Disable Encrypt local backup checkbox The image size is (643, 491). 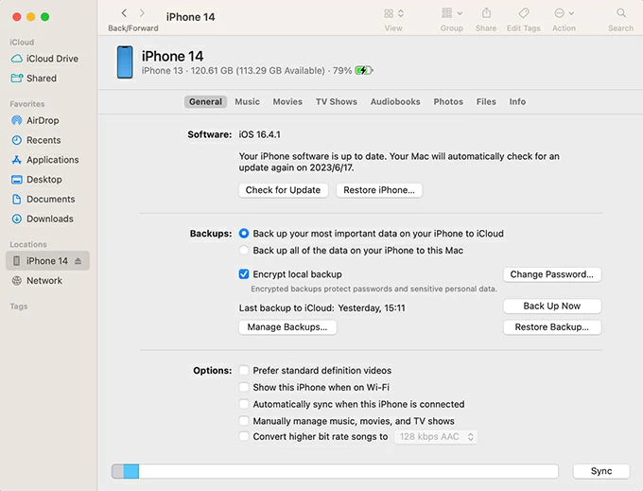[245, 274]
